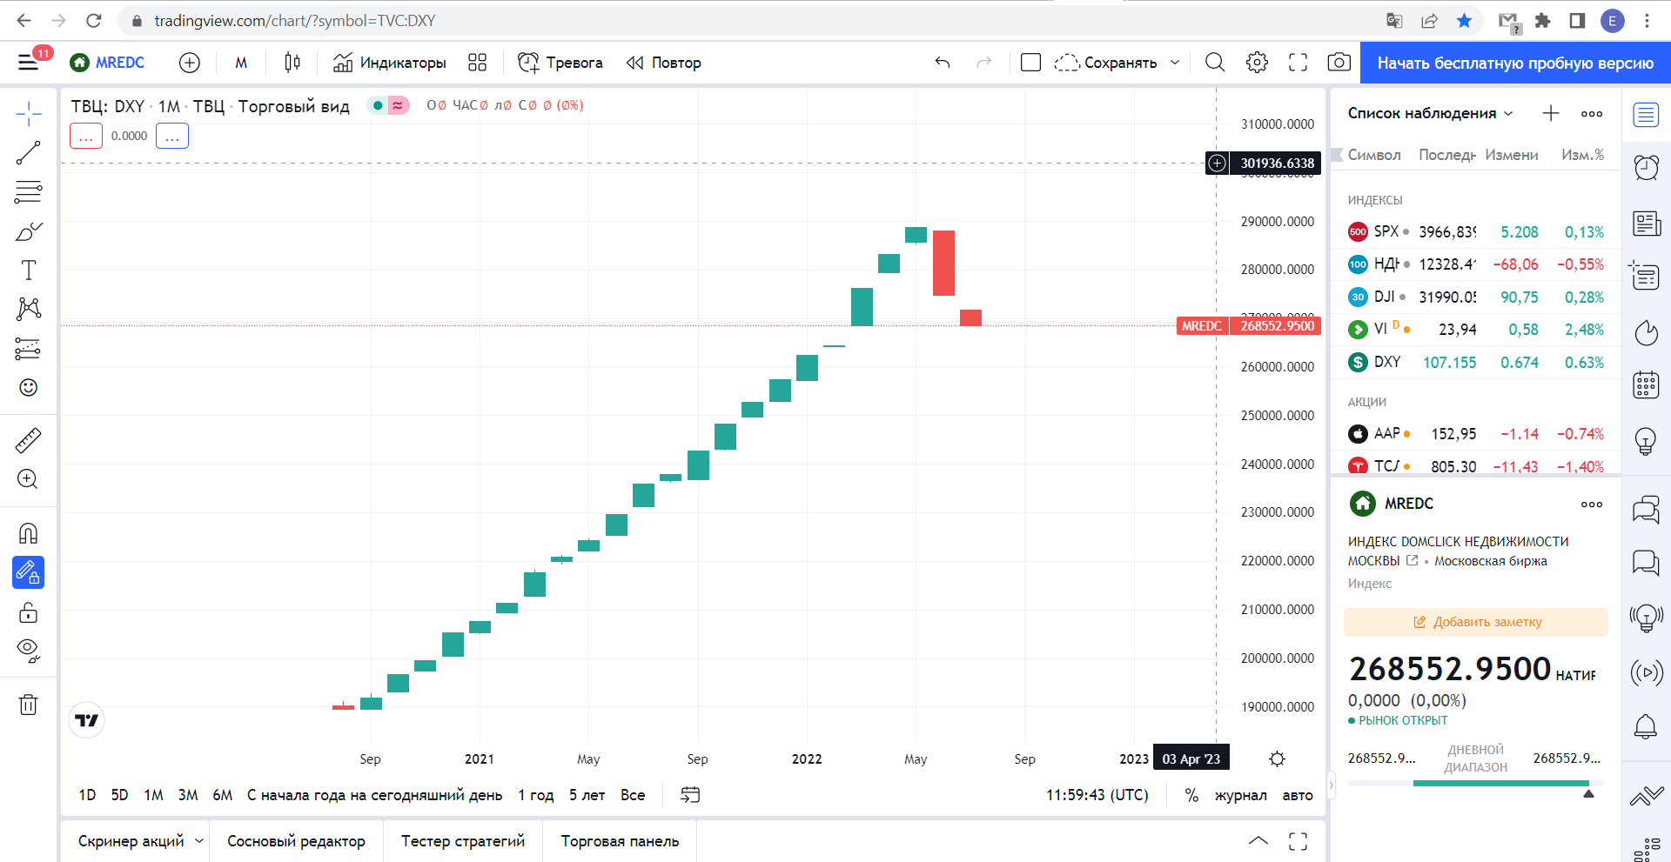Open the chart layout selector square
1671x862 pixels.
pyautogui.click(x=1030, y=63)
